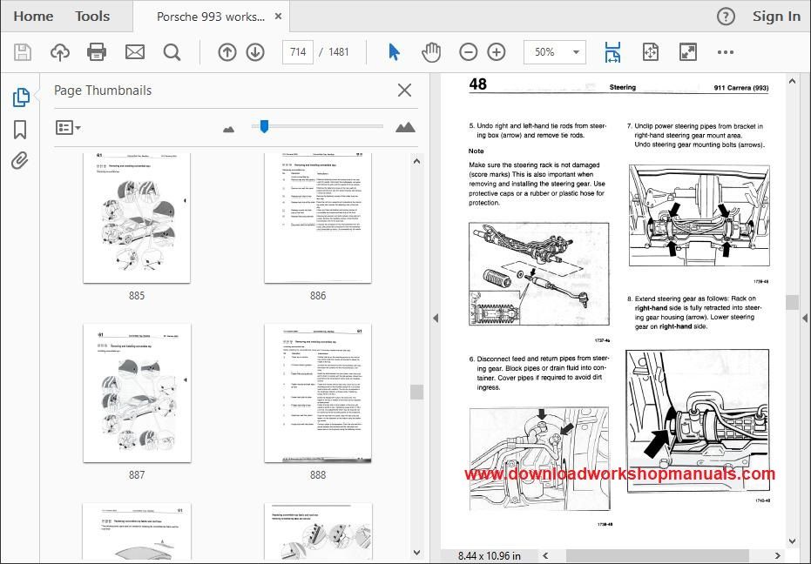Open more tools ellipsis menu
The width and height of the screenshot is (811, 564).
tap(726, 52)
